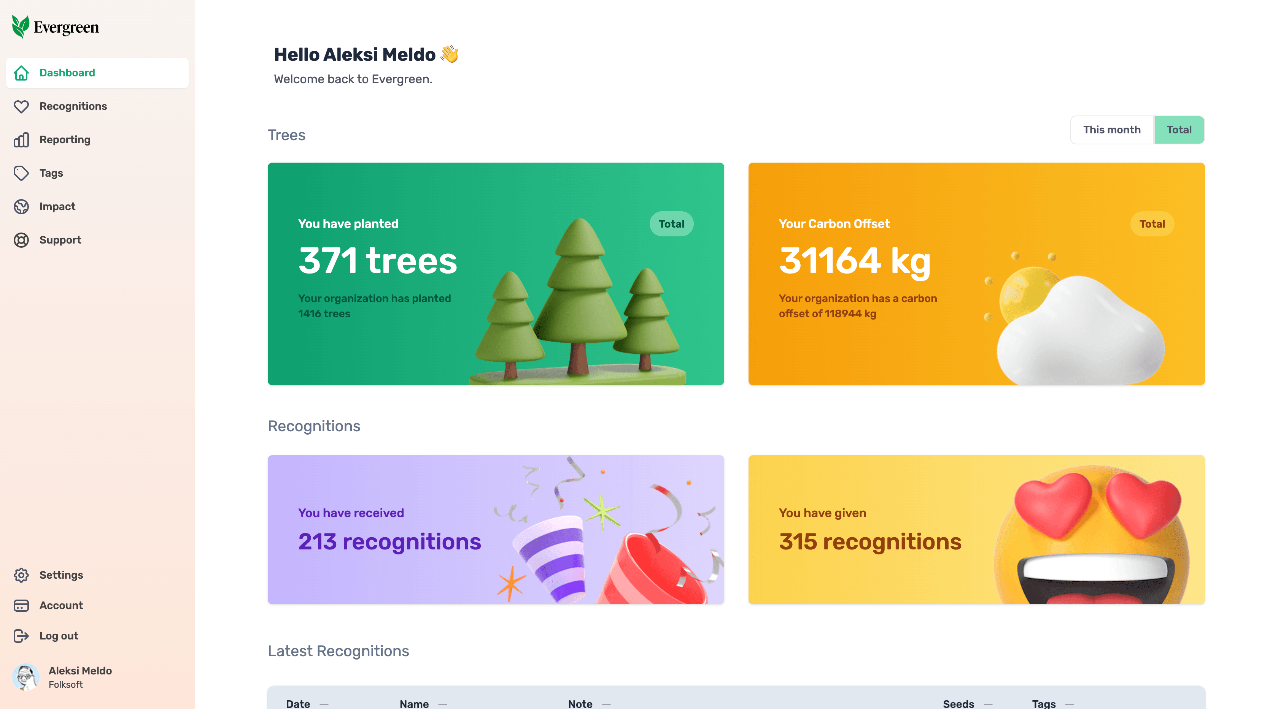Click the Log out link

[59, 636]
